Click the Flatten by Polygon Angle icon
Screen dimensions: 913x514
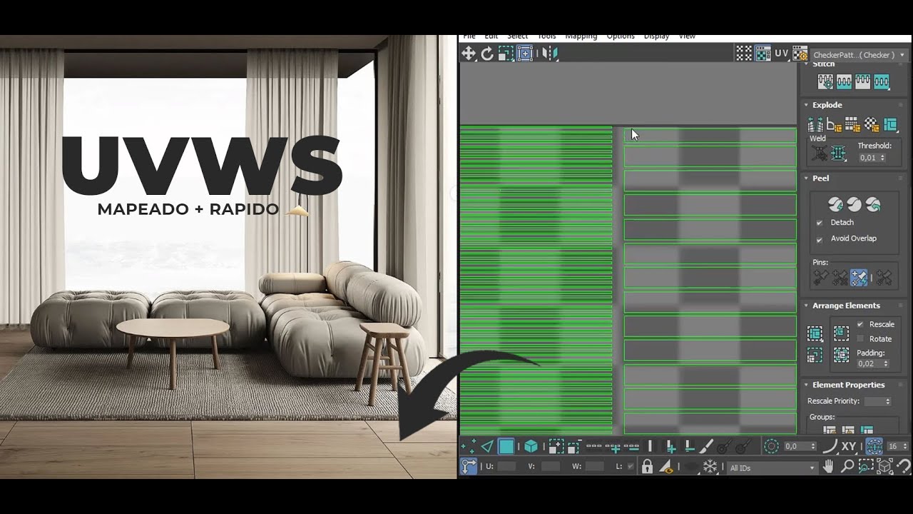pyautogui.click(x=834, y=125)
